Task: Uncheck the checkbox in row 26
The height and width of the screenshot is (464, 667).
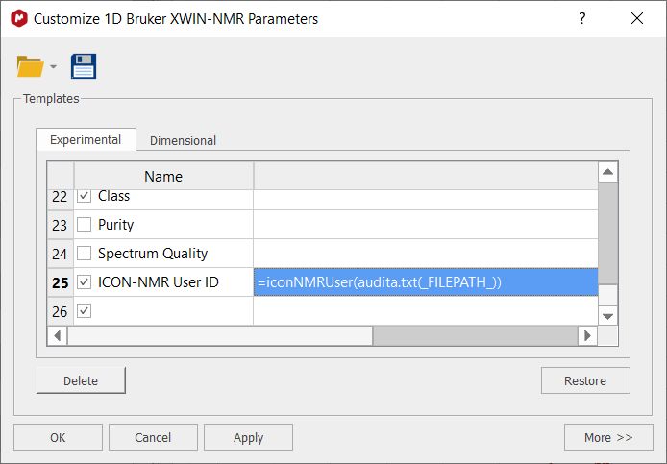Action: pos(84,311)
